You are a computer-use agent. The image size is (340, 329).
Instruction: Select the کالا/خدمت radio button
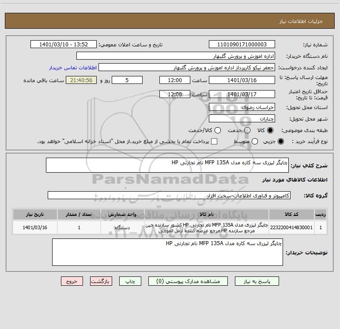[x=218, y=130]
